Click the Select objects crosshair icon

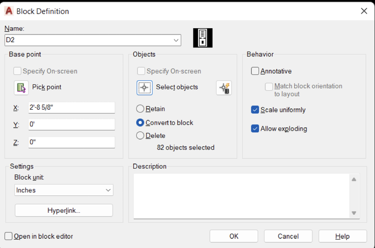pyautogui.click(x=145, y=88)
